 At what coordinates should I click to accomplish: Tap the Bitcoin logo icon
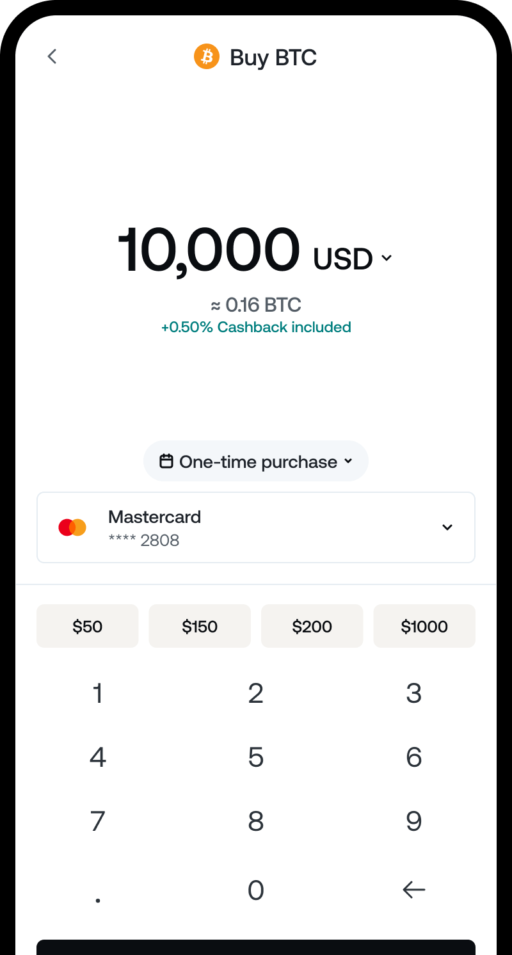pos(207,57)
